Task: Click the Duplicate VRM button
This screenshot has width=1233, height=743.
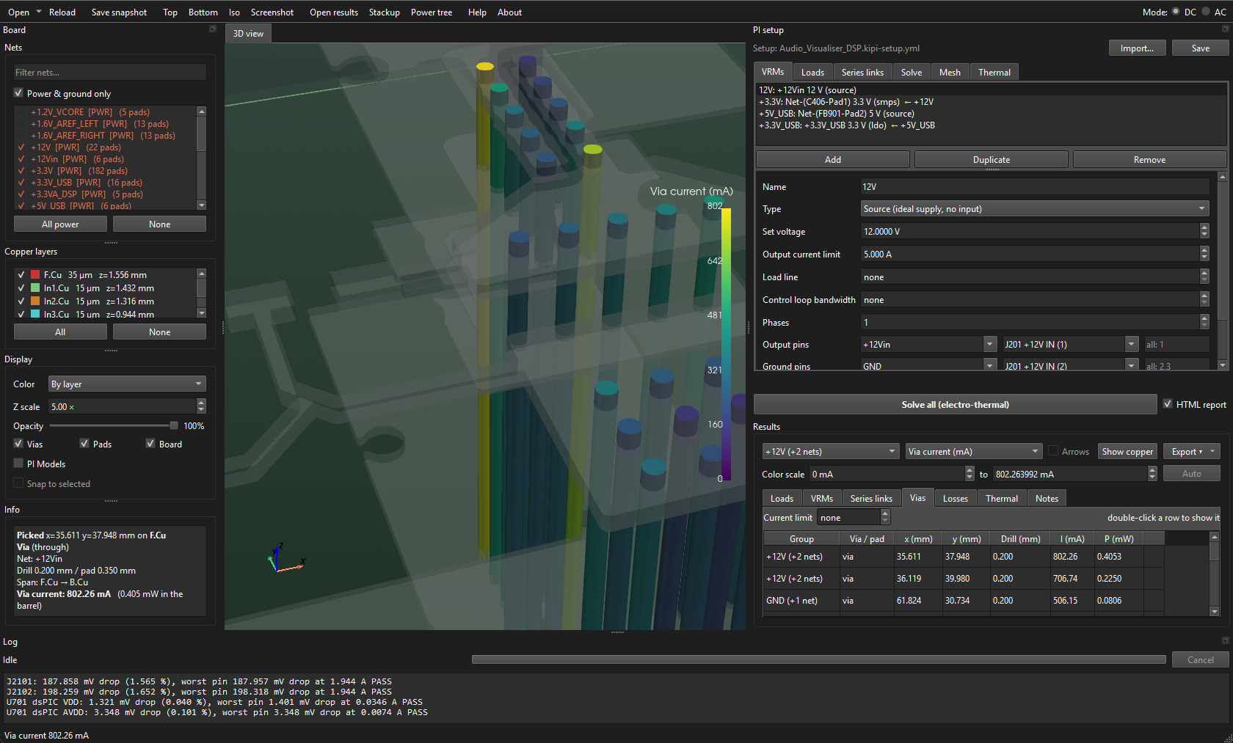Action: point(991,160)
